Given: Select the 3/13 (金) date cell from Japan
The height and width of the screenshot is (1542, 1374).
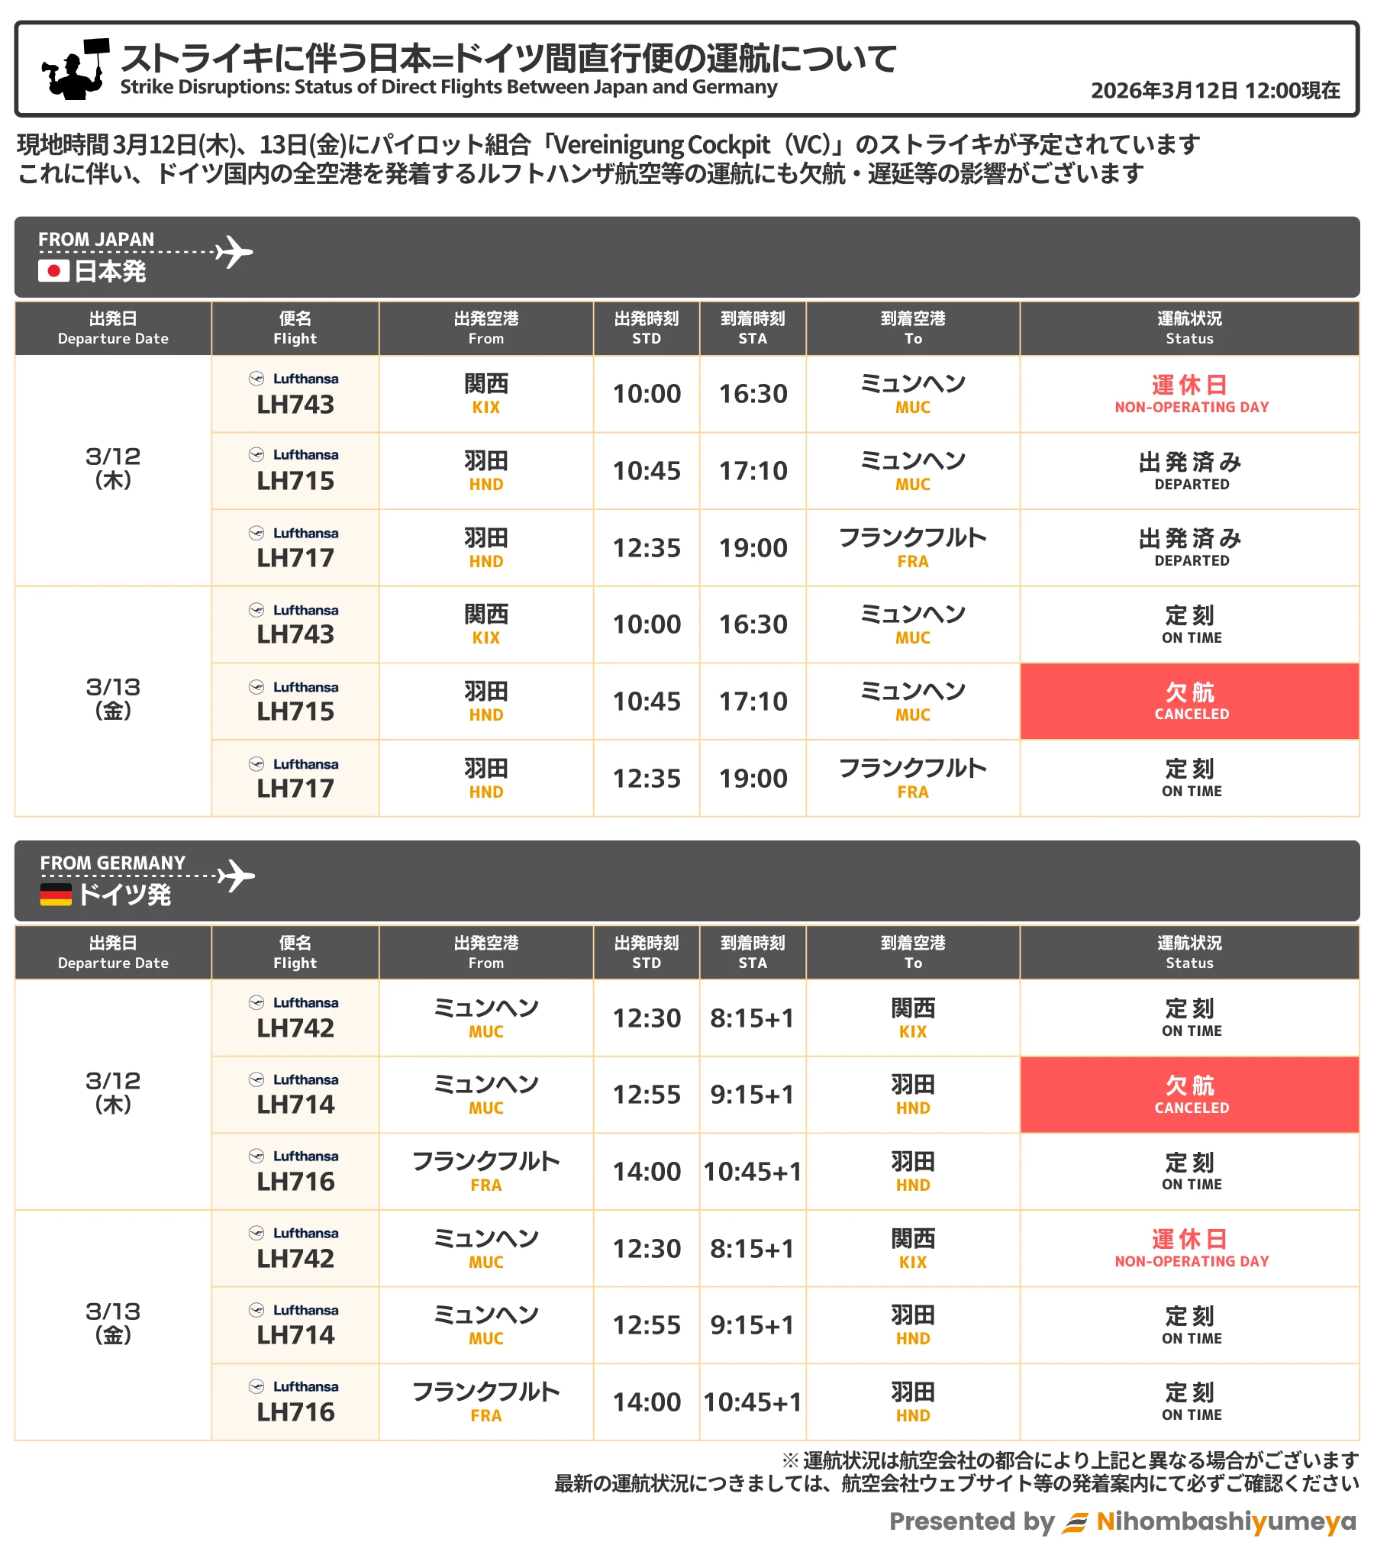Looking at the screenshot, I should [113, 698].
